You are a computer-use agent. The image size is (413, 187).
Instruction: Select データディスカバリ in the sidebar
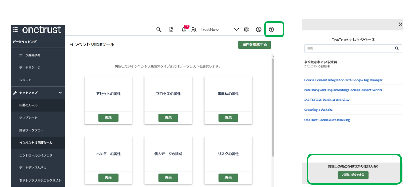point(33,168)
